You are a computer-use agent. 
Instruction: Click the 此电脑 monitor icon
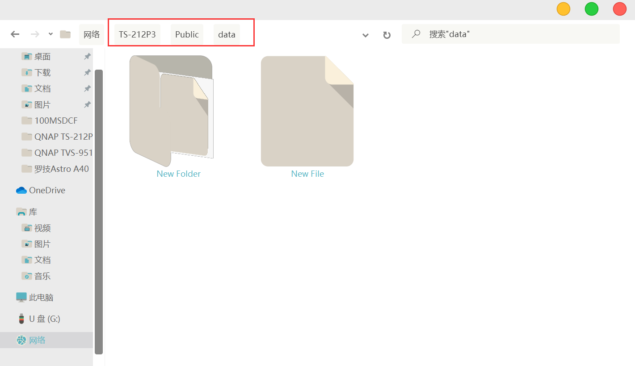click(21, 297)
